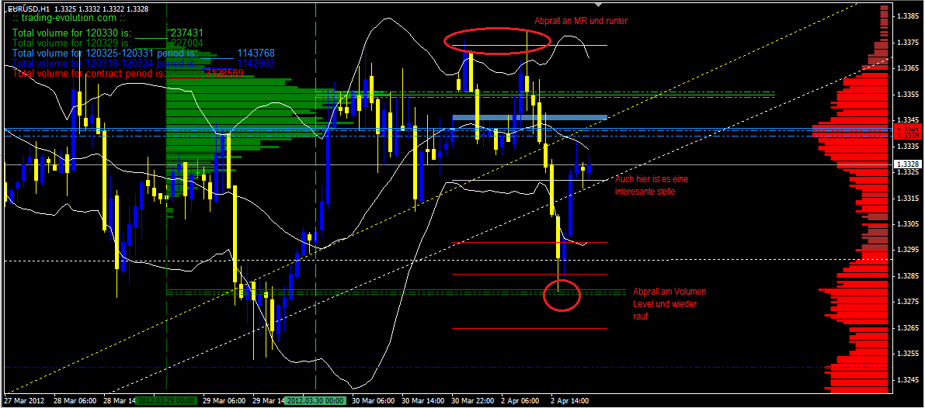Select annotation 'Auch hier ist es eine'
Viewport: 925px width, 408px height.
[x=652, y=179]
